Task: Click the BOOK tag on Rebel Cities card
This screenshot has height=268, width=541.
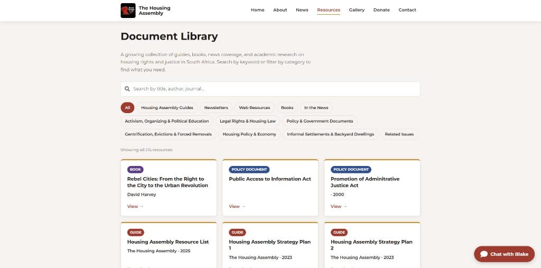Action: click(135, 170)
